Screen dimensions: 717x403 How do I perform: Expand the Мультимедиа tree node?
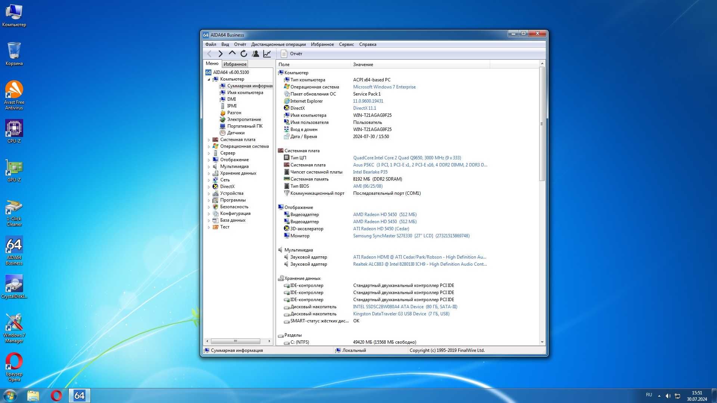[x=209, y=167]
